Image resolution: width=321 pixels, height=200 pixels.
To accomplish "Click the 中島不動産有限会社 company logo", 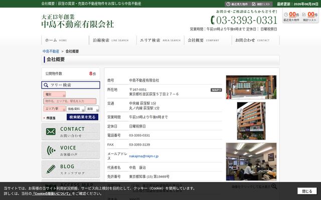I will [77, 21].
